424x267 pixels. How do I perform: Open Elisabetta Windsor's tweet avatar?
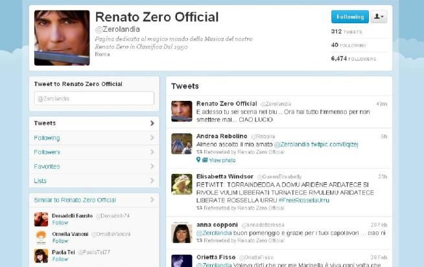pos(182,184)
